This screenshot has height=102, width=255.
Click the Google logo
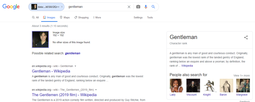pyautogui.click(x=11, y=7)
